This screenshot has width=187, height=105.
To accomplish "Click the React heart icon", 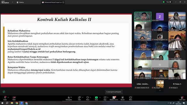I will [88, 97].
